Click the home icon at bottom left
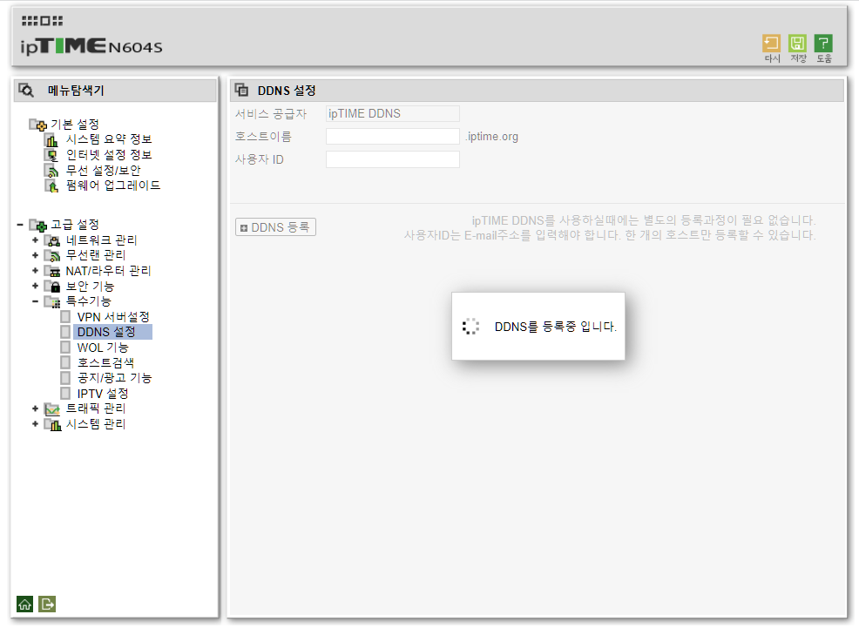Screen dimensions: 859x628 [x=24, y=604]
